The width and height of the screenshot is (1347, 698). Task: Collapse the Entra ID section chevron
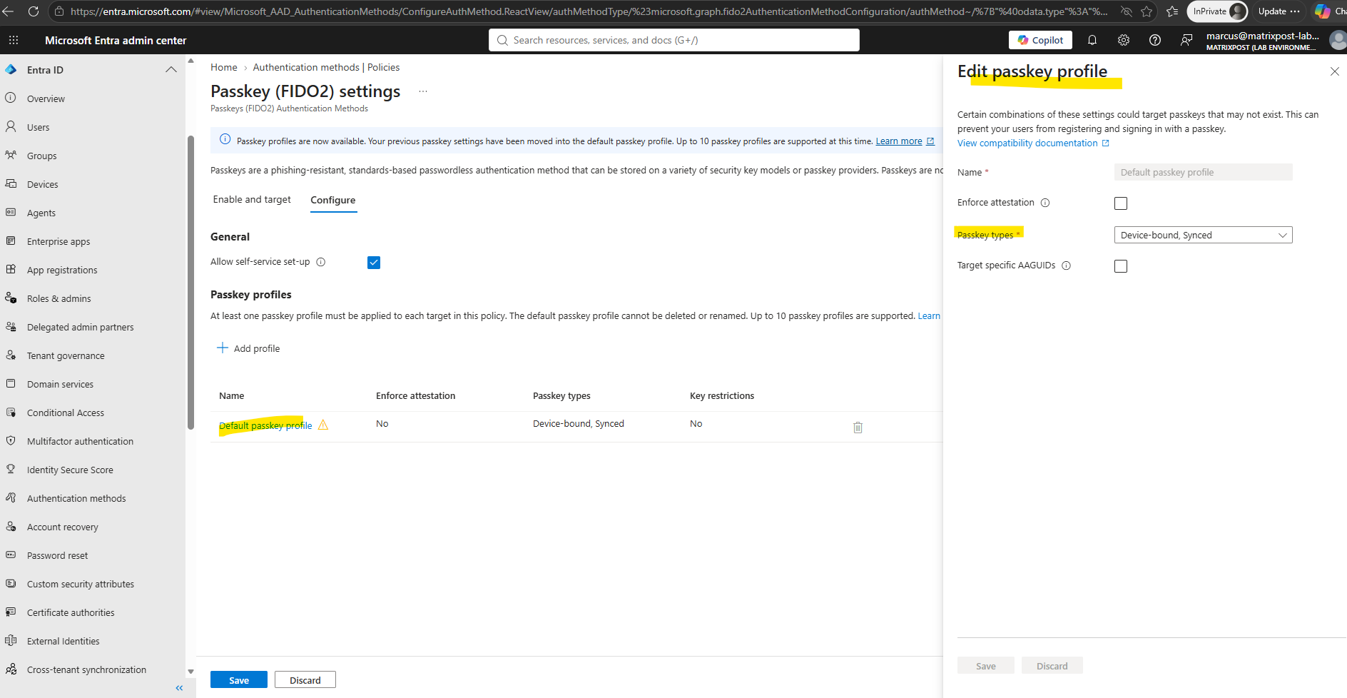coord(171,70)
